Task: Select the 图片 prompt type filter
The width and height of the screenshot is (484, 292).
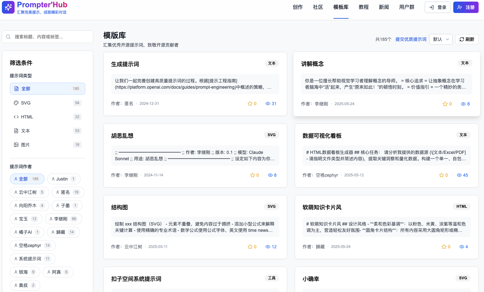Action: [47, 145]
